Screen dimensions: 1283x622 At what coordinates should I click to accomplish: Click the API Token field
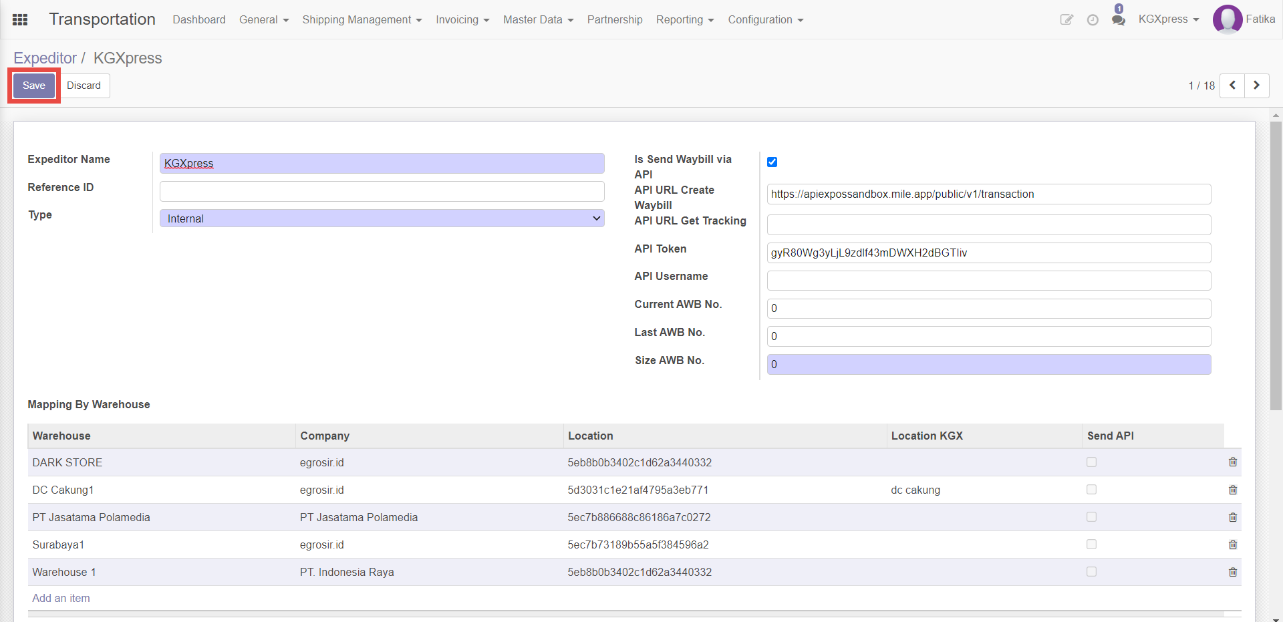pos(989,253)
